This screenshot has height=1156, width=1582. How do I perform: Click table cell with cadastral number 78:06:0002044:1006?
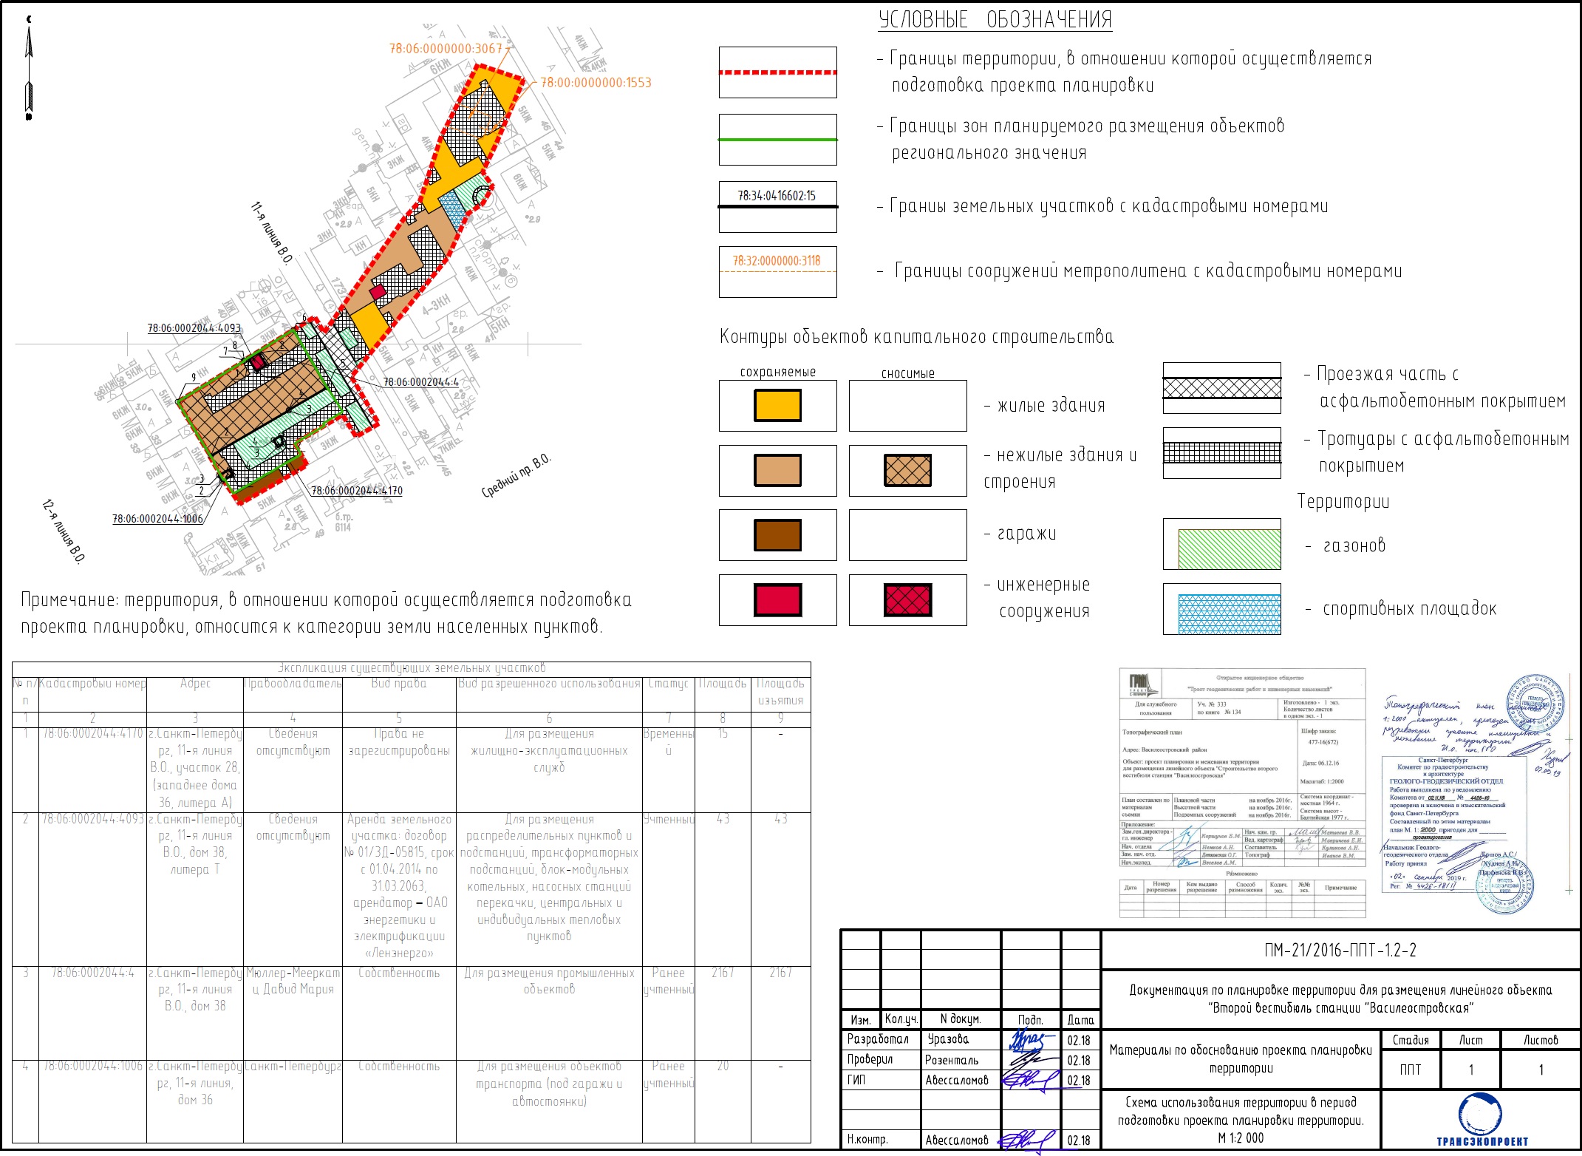[92, 1066]
